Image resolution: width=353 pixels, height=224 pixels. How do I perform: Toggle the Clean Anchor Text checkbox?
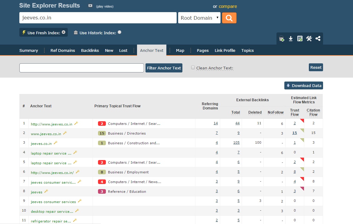(x=193, y=68)
